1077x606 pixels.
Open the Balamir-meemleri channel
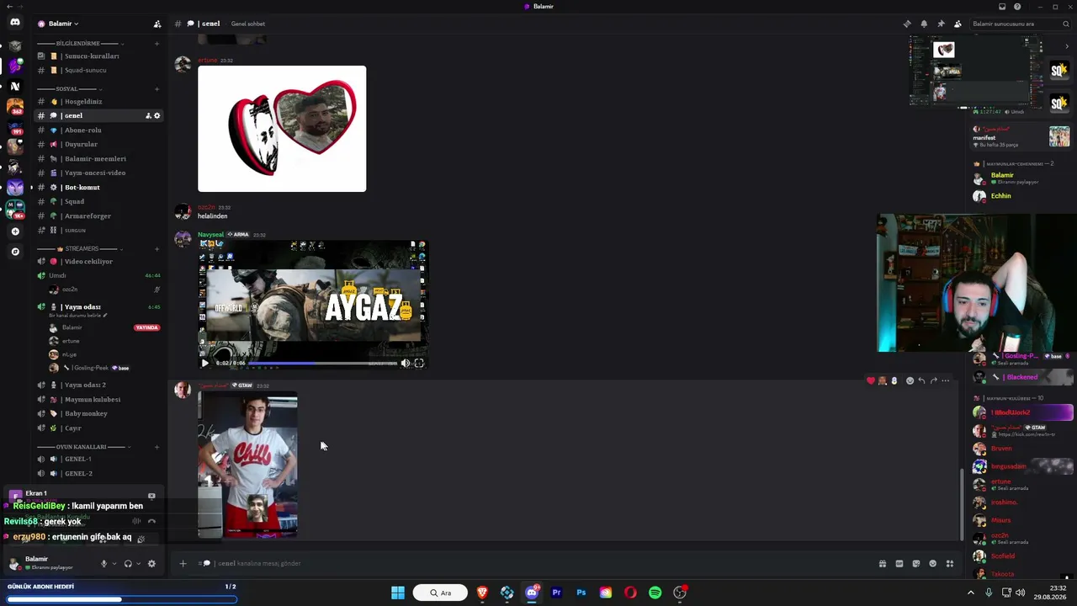100,159
